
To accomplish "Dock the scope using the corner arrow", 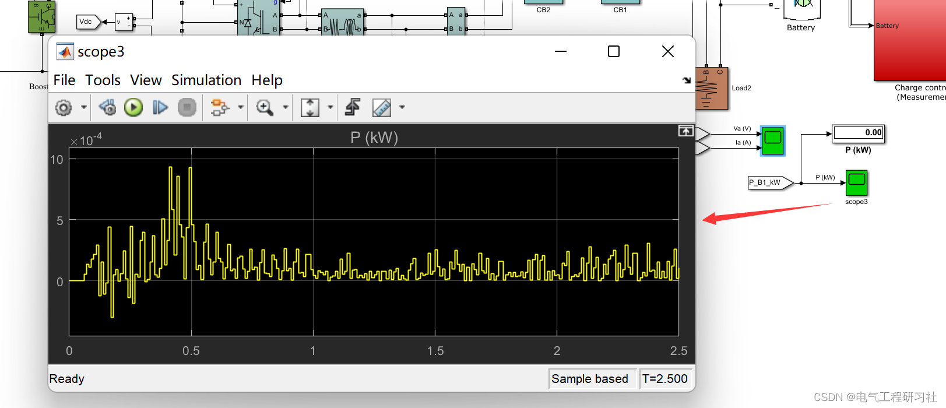I will coord(687,80).
